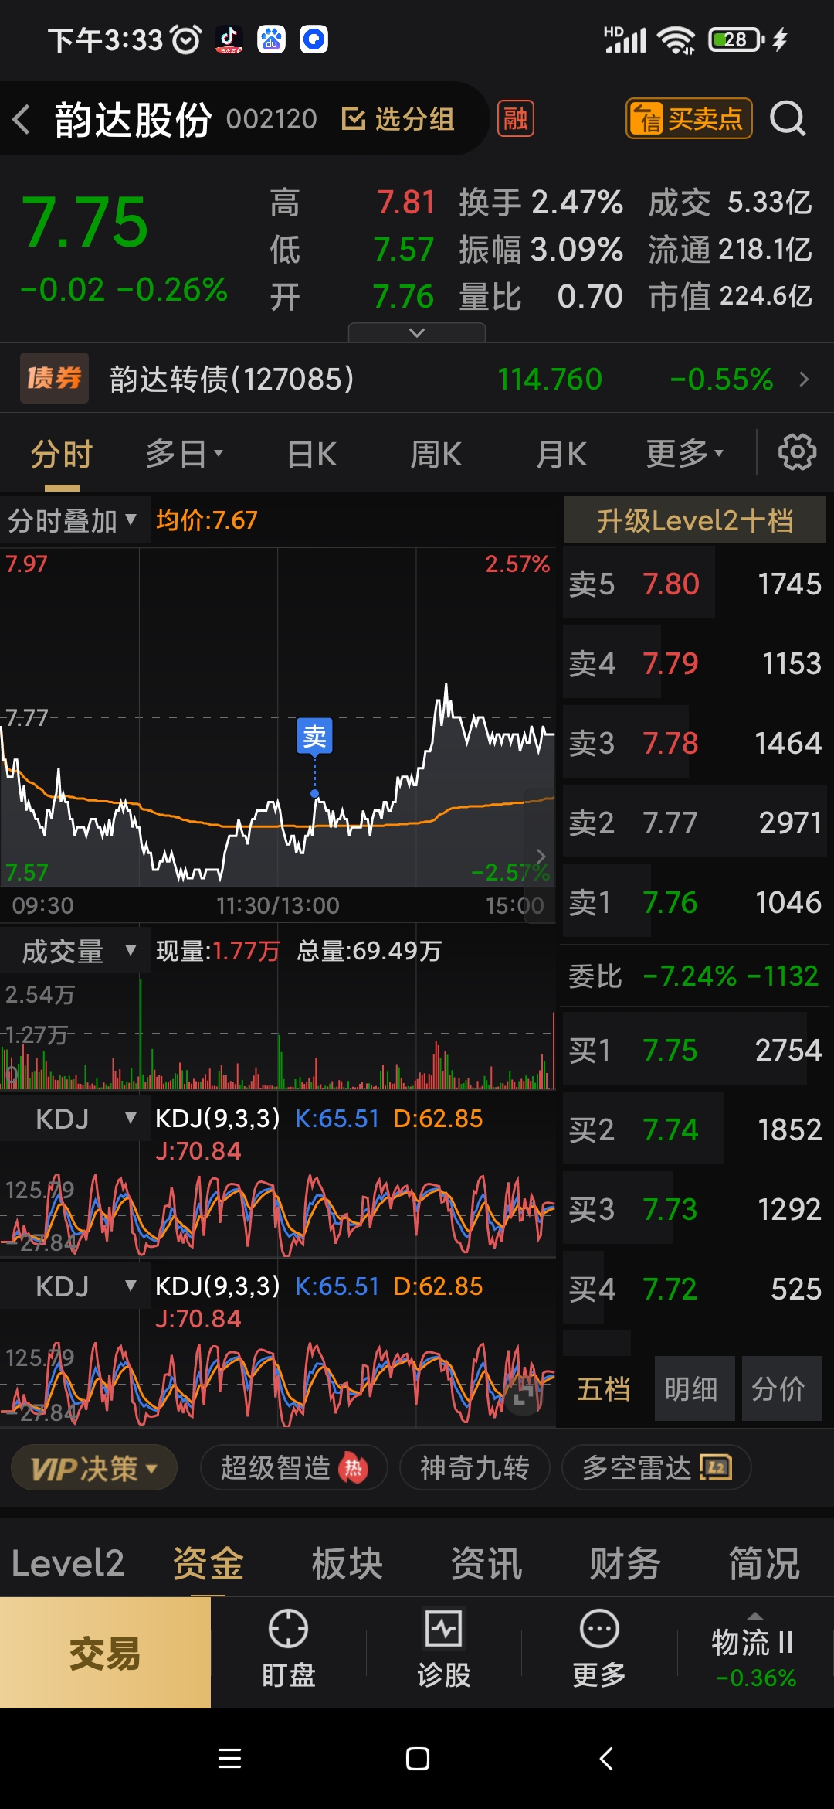Screen dimensions: 834x1809
Task: Tap the back arrow beside 韵达股份
Action: [x=22, y=120]
